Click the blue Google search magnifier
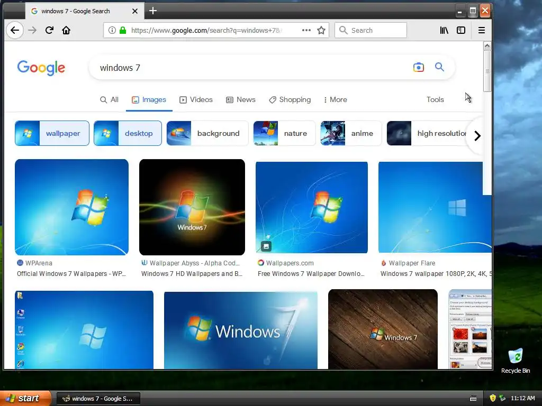This screenshot has width=542, height=406. (x=439, y=67)
